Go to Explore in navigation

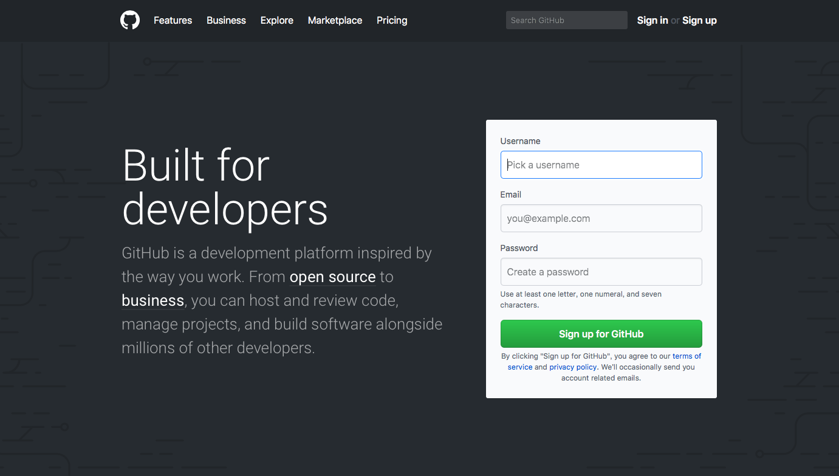click(277, 20)
